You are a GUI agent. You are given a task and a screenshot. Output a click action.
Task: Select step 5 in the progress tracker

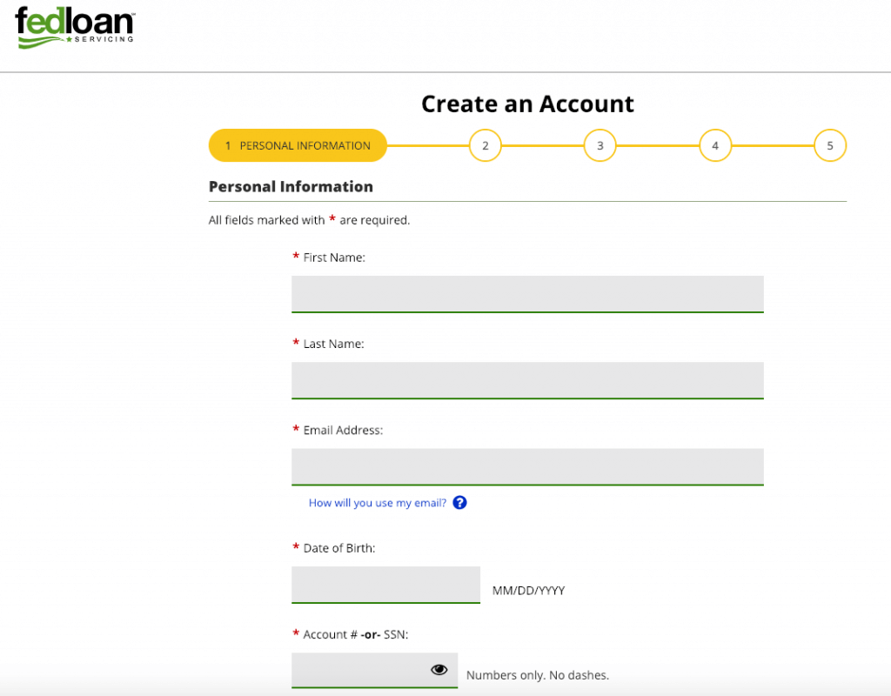(x=830, y=145)
